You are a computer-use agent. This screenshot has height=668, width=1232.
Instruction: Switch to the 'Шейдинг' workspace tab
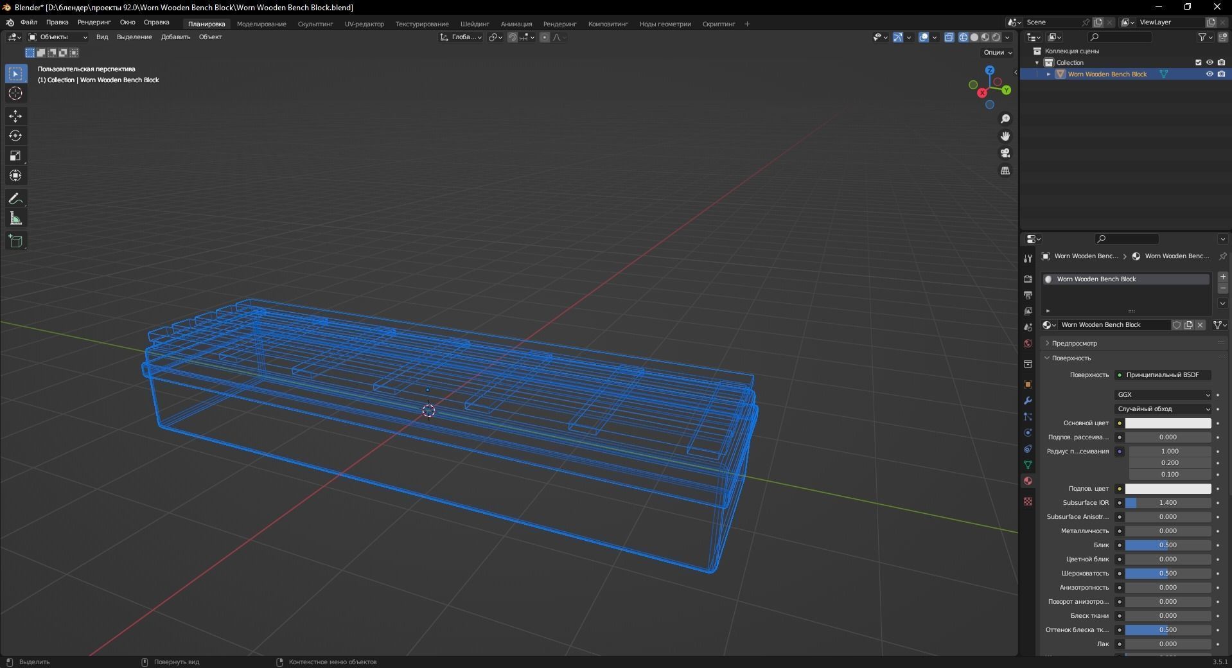(475, 24)
